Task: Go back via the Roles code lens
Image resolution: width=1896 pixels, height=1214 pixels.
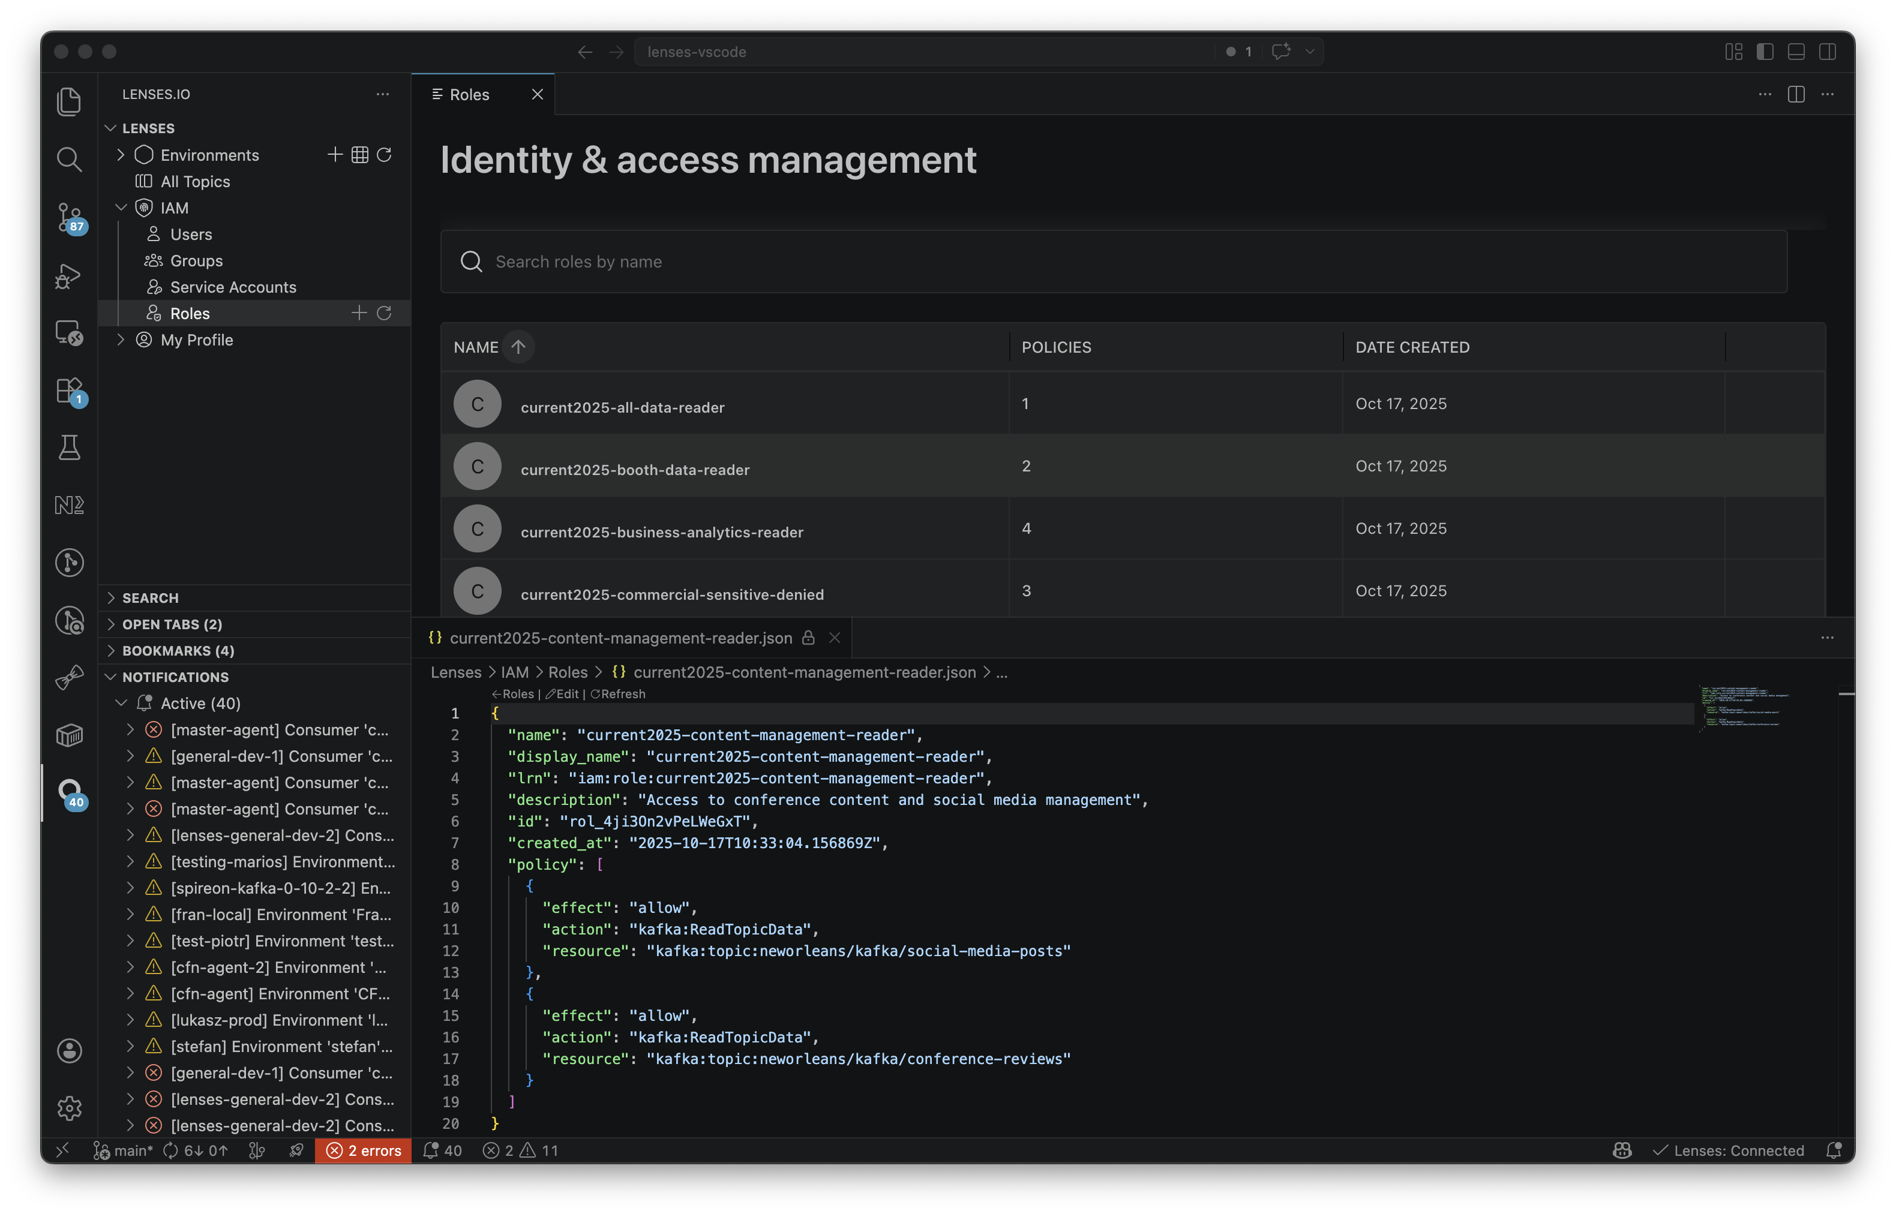Action: 512,694
